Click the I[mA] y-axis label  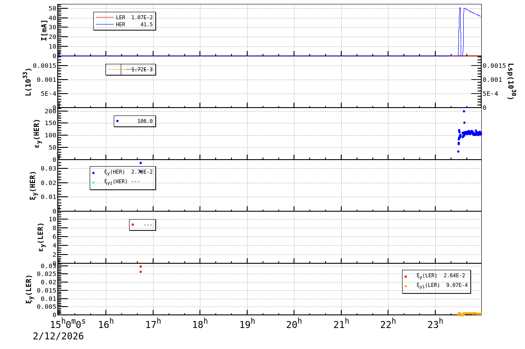(44, 30)
